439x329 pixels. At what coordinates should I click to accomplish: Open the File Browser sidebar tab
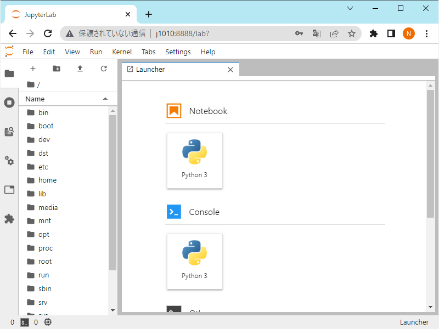[9, 73]
